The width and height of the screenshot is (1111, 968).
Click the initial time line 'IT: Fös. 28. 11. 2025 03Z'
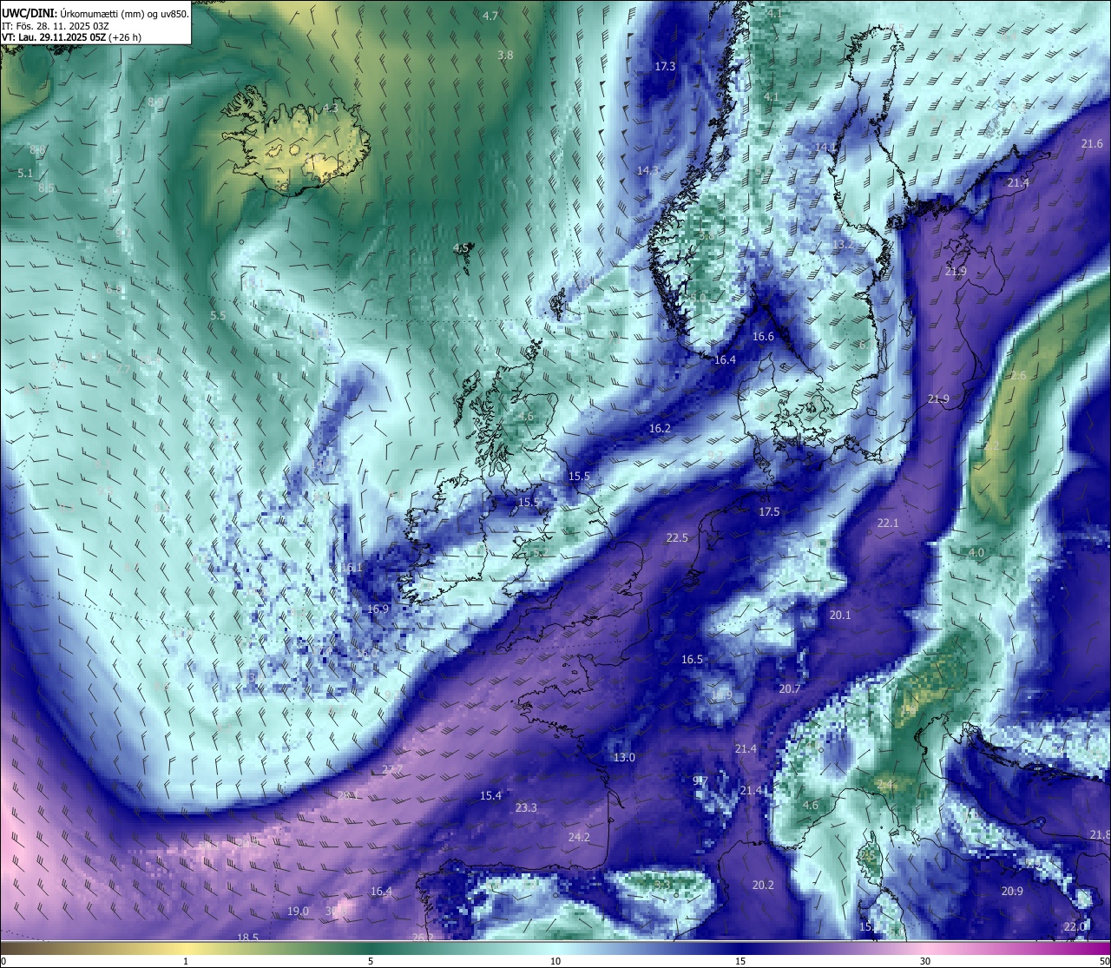tap(55, 25)
